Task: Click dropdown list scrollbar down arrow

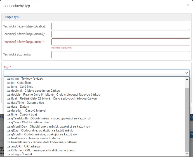Action: 187,154
